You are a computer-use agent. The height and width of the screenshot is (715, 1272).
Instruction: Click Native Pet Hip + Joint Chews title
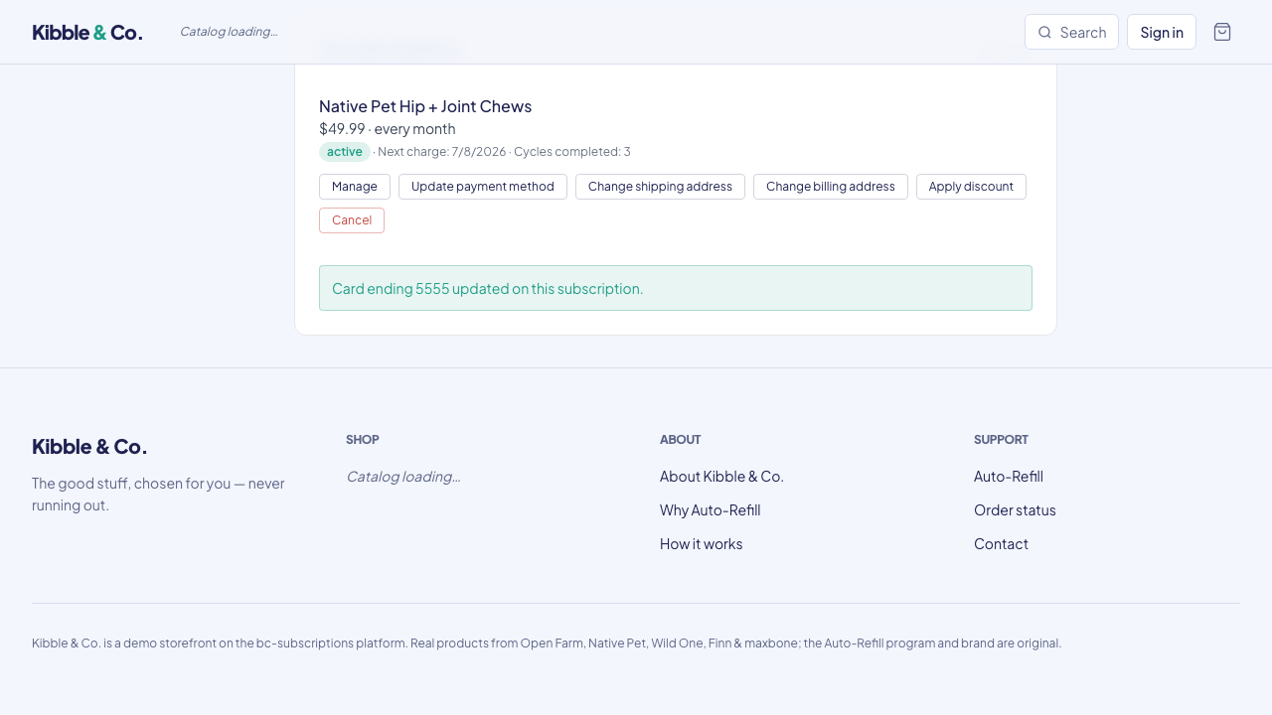[425, 106]
